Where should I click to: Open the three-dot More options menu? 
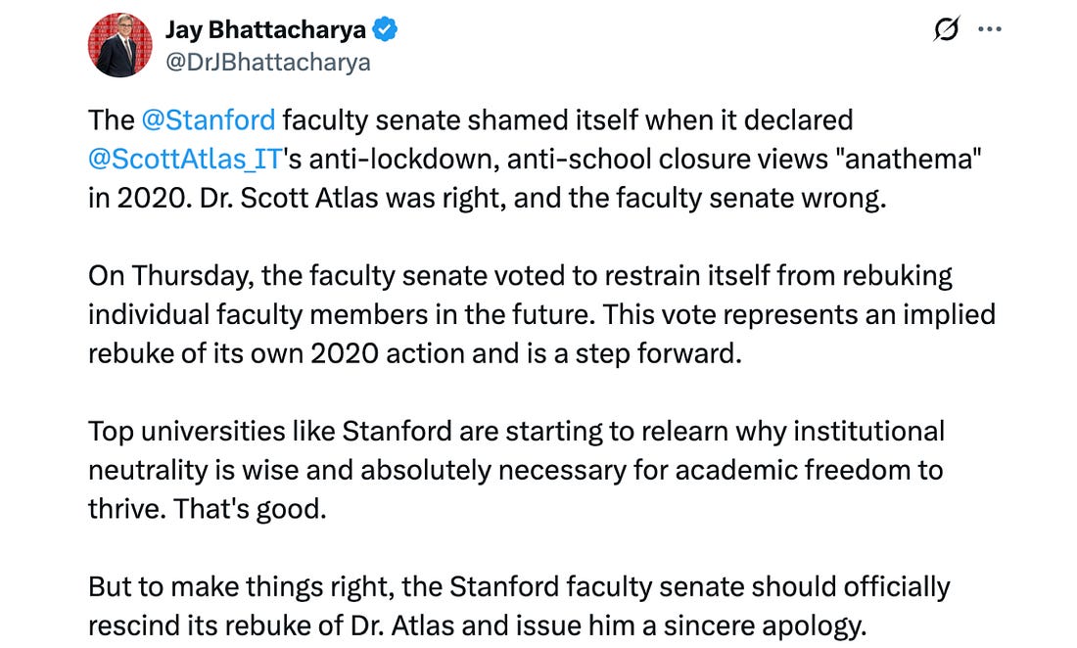pyautogui.click(x=990, y=30)
